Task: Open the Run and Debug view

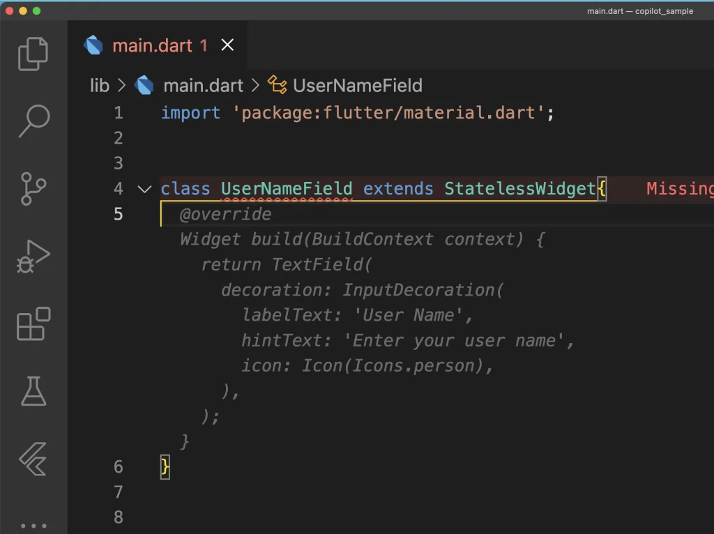Action: [x=33, y=256]
